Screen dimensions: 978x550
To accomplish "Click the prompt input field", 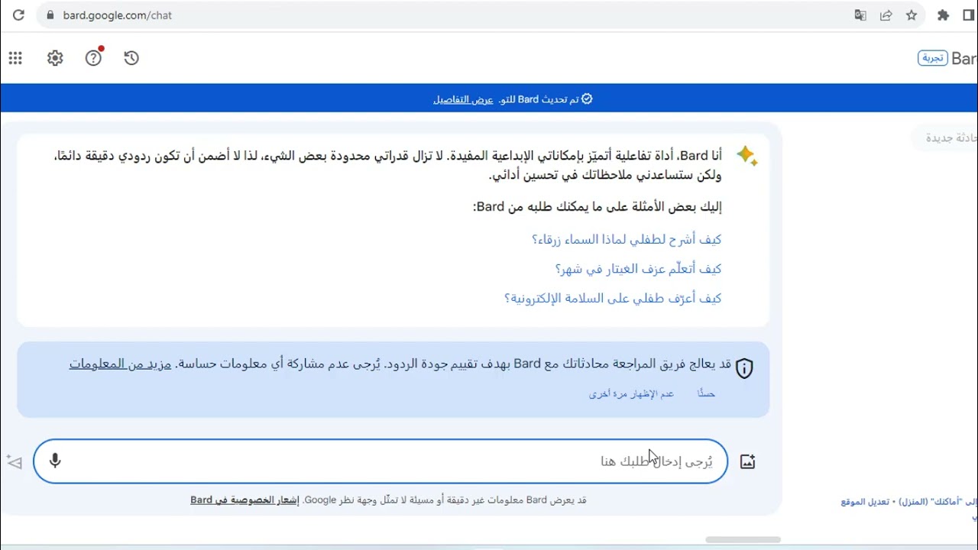I will [x=381, y=461].
